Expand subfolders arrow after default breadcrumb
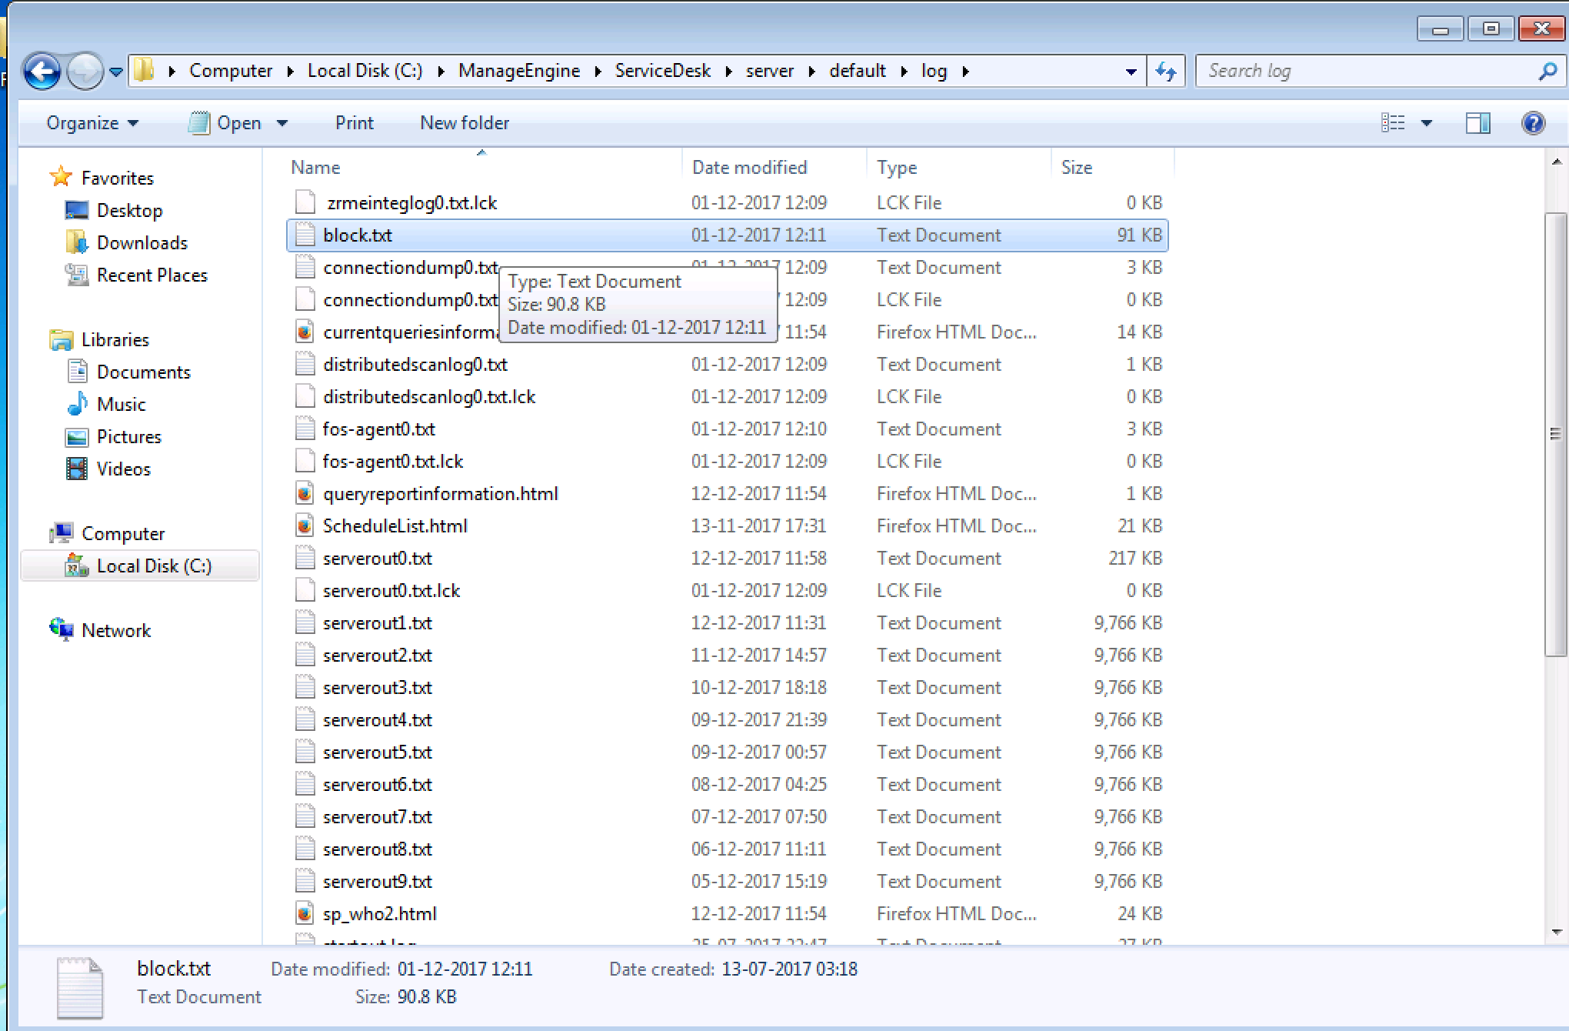The width and height of the screenshot is (1569, 1031). [x=904, y=72]
